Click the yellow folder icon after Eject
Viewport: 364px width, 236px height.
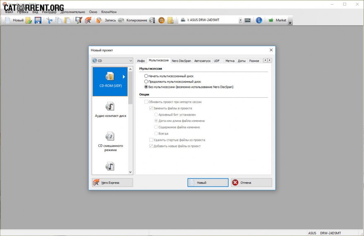coord(170,20)
